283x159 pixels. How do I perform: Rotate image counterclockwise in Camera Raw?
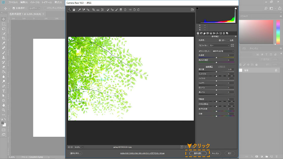click(x=134, y=10)
